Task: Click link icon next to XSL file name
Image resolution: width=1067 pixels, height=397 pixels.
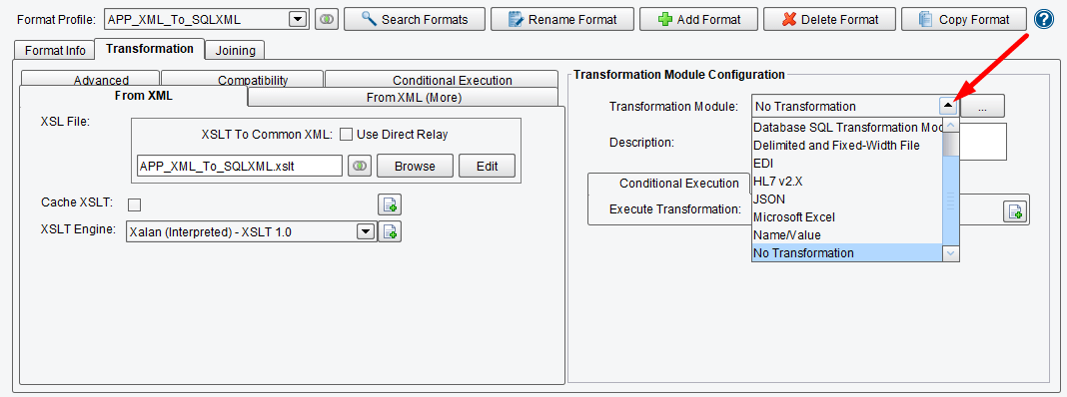Action: (x=360, y=166)
